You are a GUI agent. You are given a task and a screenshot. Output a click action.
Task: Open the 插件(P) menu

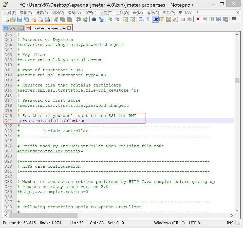point(169,13)
